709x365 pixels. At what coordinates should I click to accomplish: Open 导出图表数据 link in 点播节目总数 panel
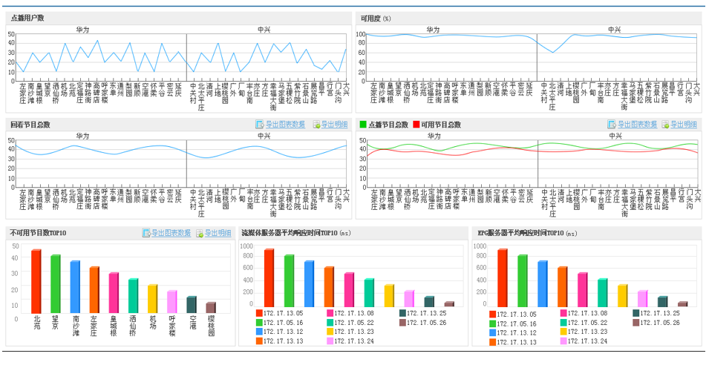pos(637,125)
